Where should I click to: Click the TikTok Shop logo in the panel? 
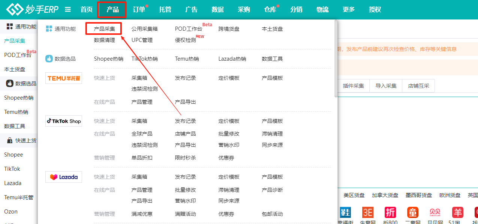64,121
